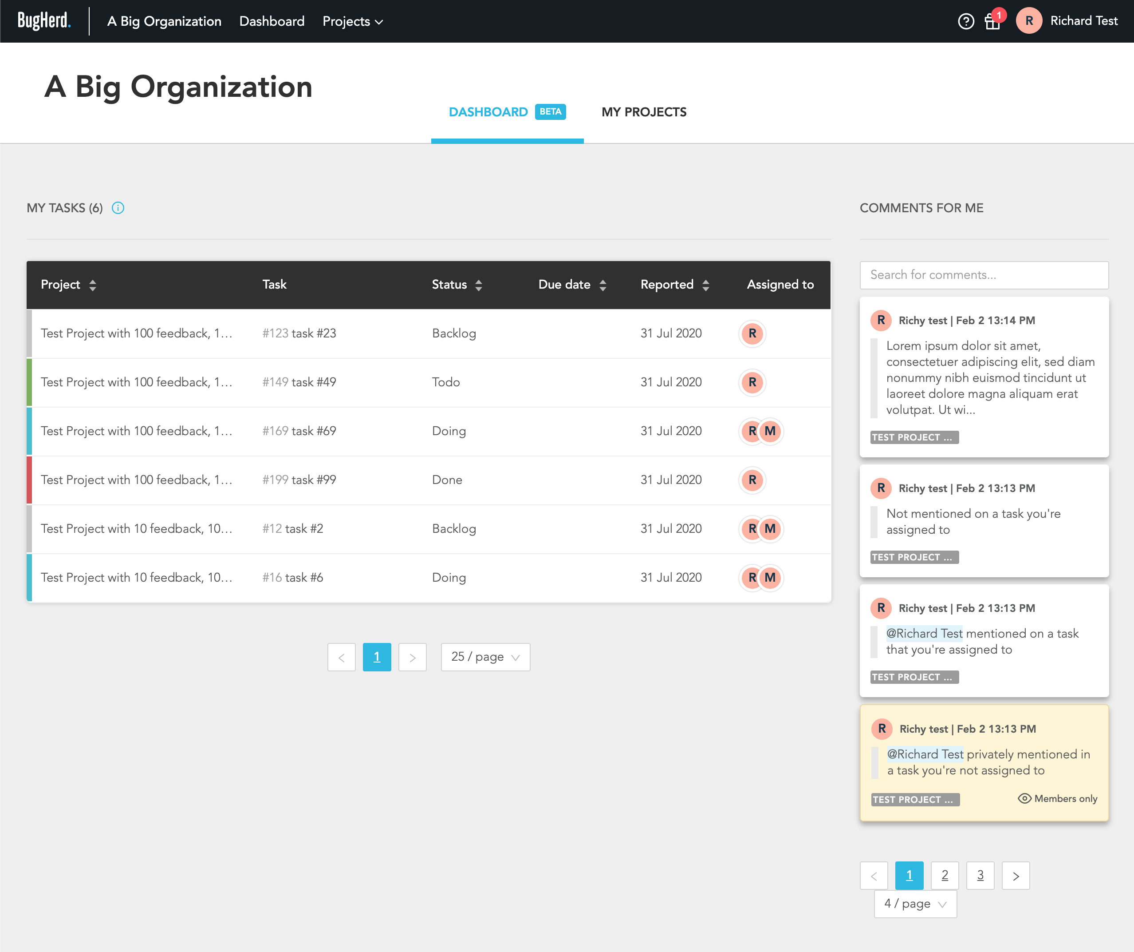Expand the Projects dropdown in navbar
This screenshot has height=952, width=1134.
[x=353, y=22]
